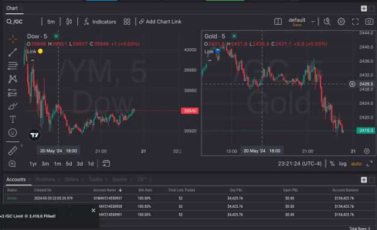377x230 pixels.
Task: Open the indicator templates grid icon
Action: [x=127, y=22]
